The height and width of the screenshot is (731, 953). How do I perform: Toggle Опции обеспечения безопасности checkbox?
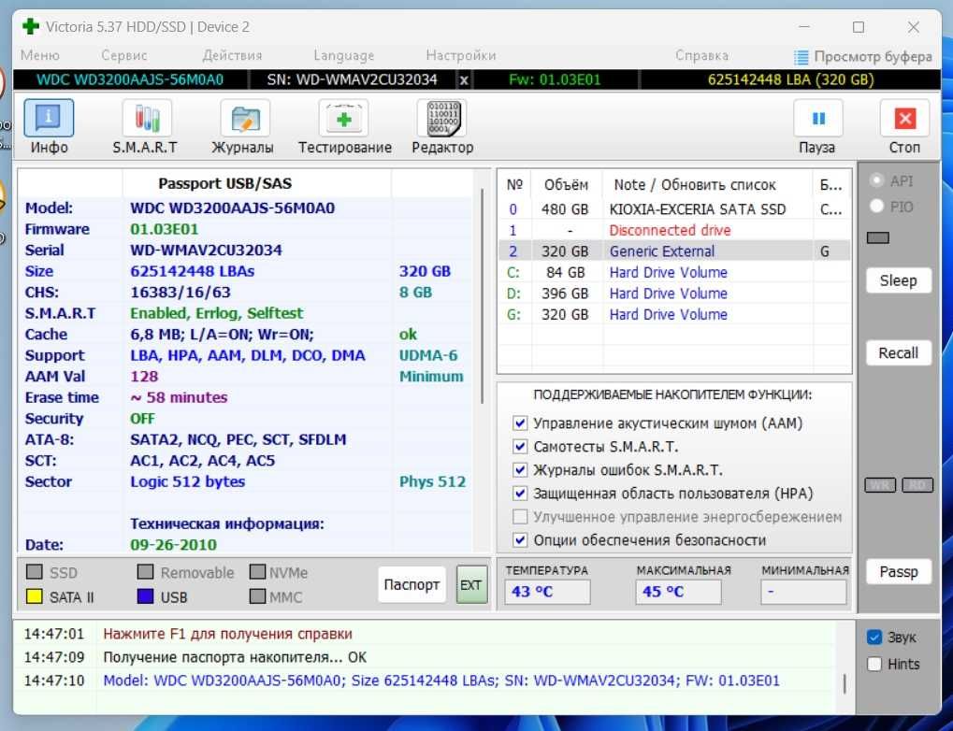point(520,539)
